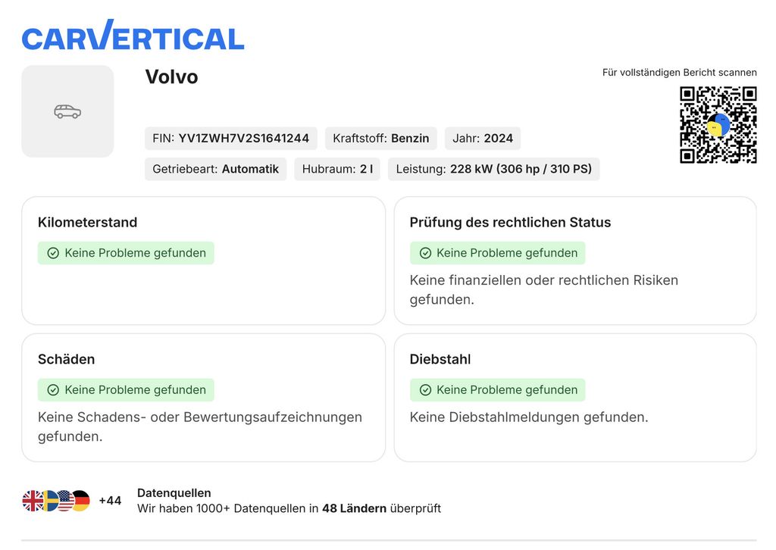This screenshot has height=550, width=776.
Task: Click the Kraftstoff: Benzin chip
Action: (x=381, y=139)
